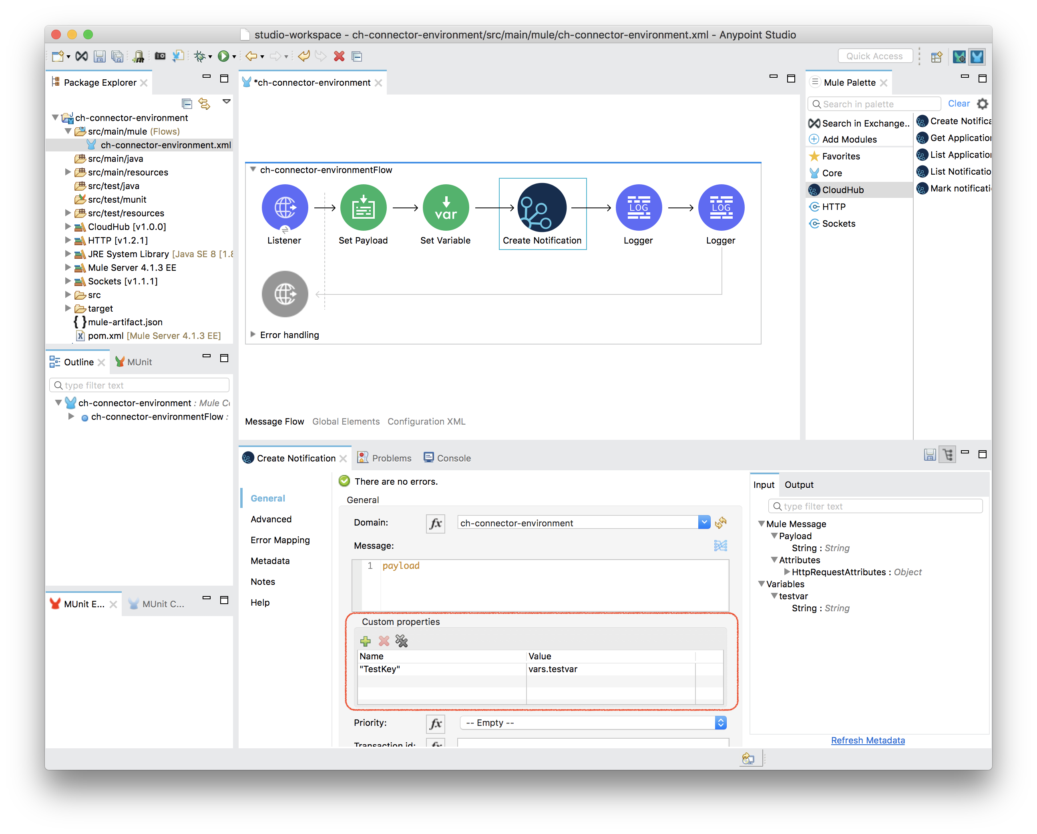Open the Priority Empty combo box
The width and height of the screenshot is (1037, 834).
coord(593,723)
